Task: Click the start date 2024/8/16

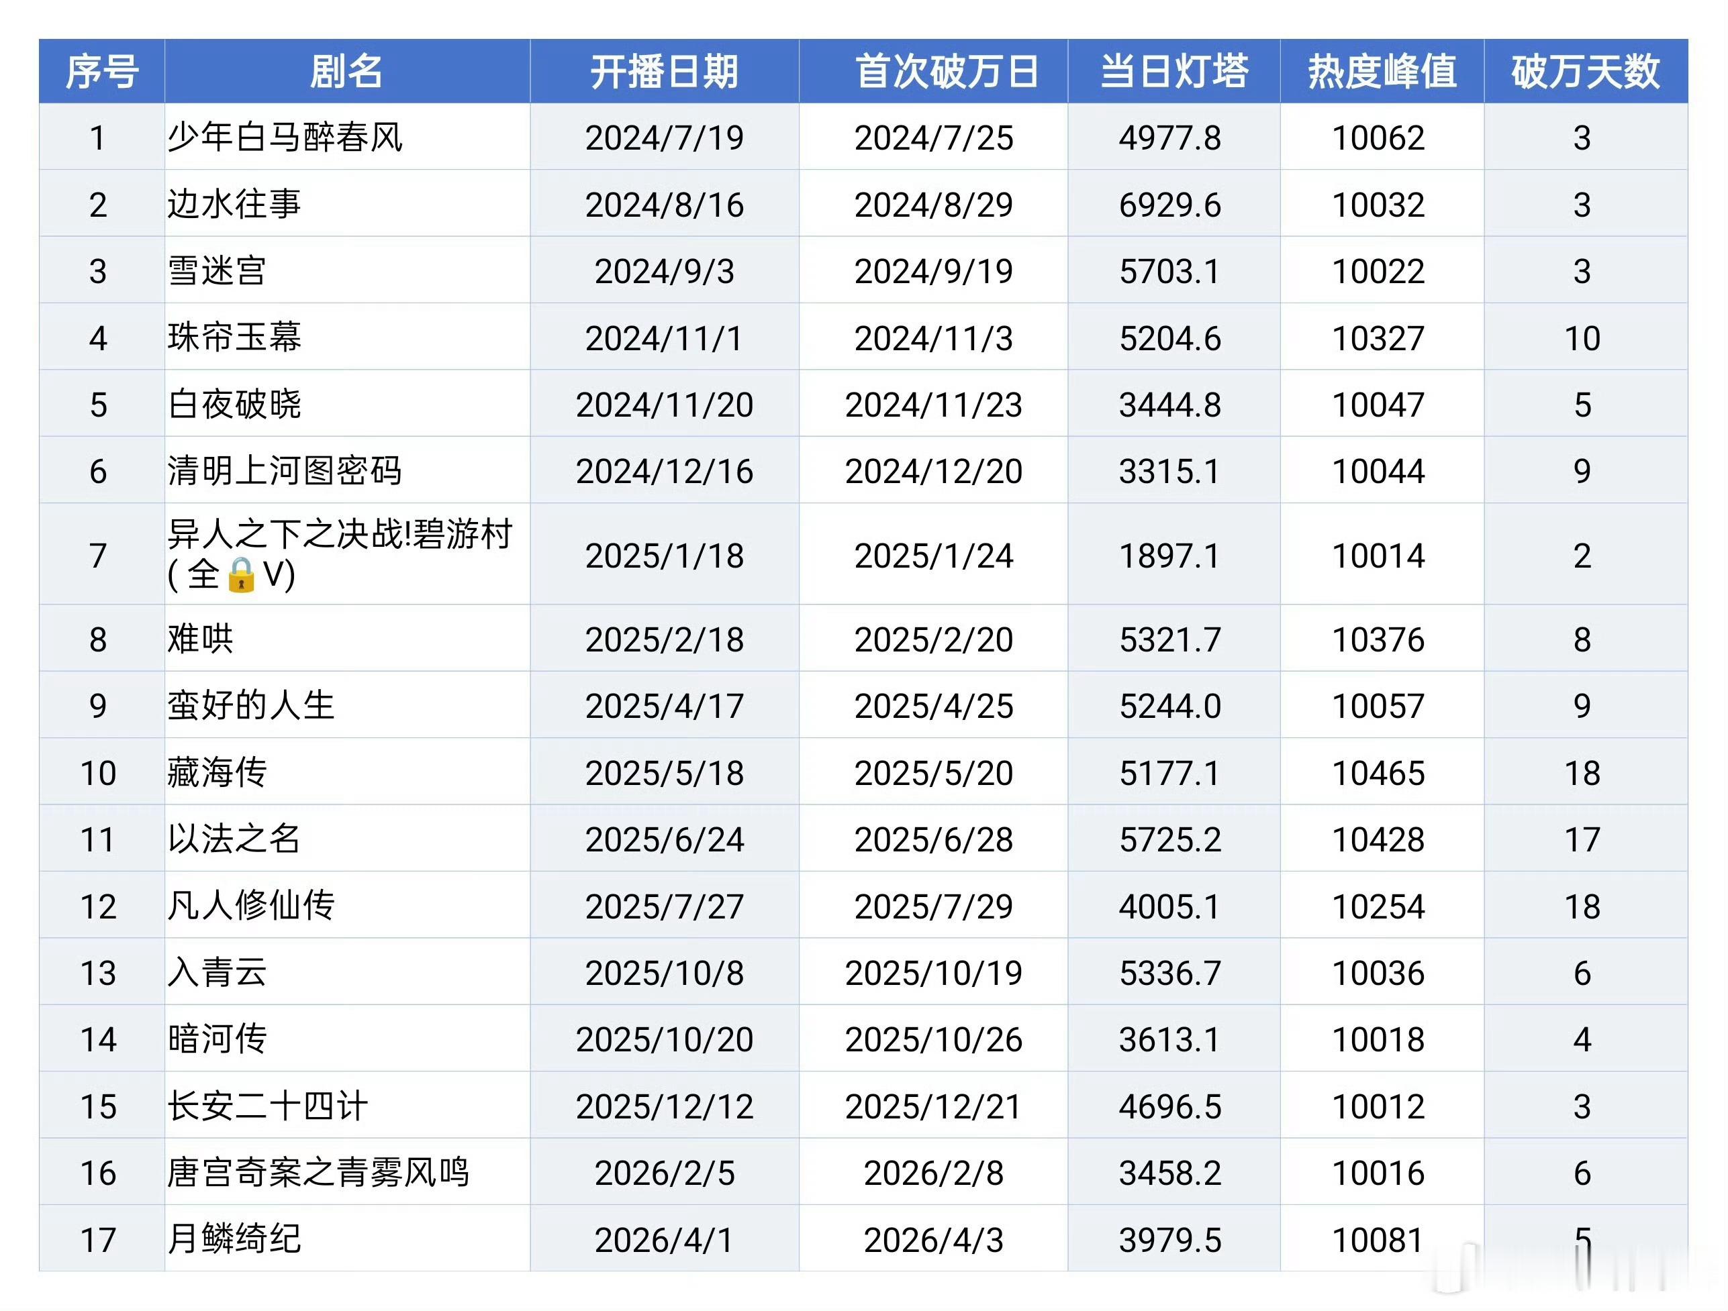Action: [x=665, y=205]
